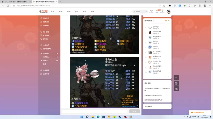213x119 pixels.
Task: Open a new browser tab
Action: click(60, 2)
